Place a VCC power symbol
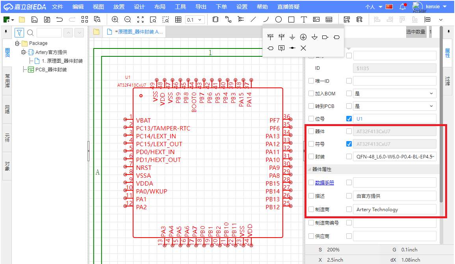The image size is (455, 264). click(270, 37)
